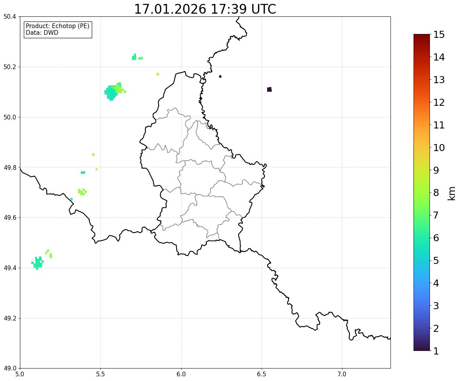The width and height of the screenshot is (460, 381).
Task: Click the y-axis latitude label '50.2'
Action: tap(10, 67)
